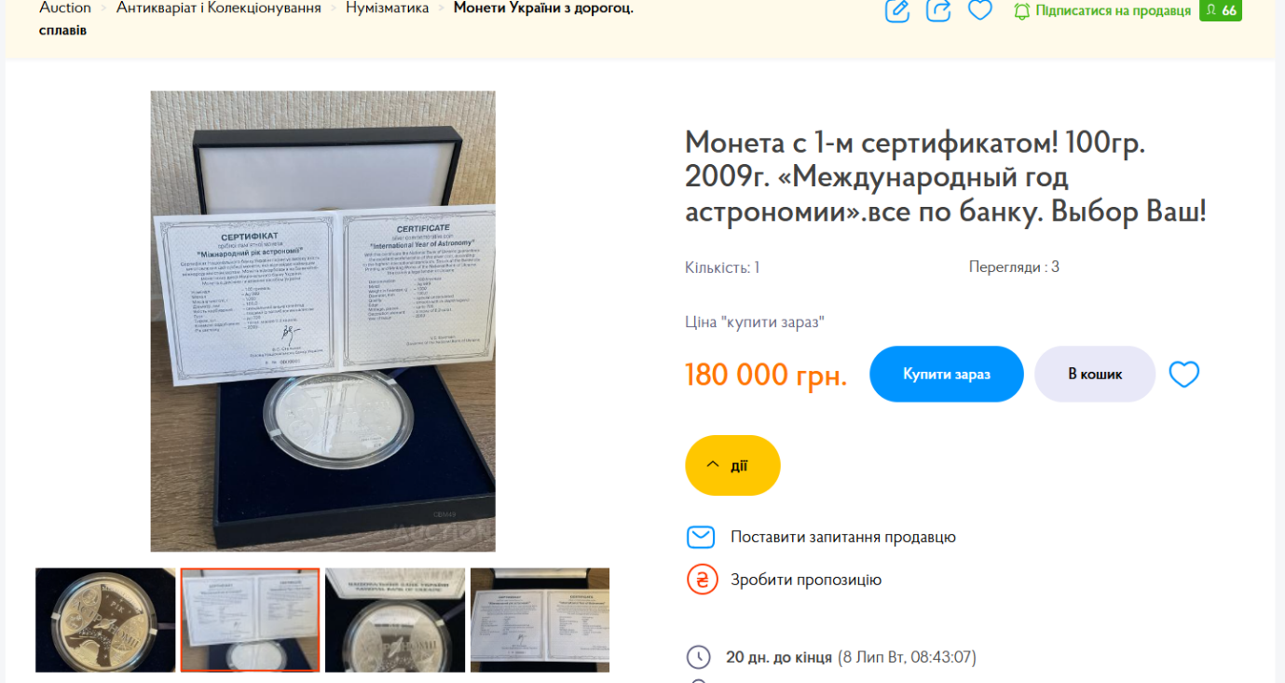Image resolution: width=1285 pixels, height=683 pixels.
Task: Click Поставити запитання продавцю link
Action: pyautogui.click(x=843, y=537)
